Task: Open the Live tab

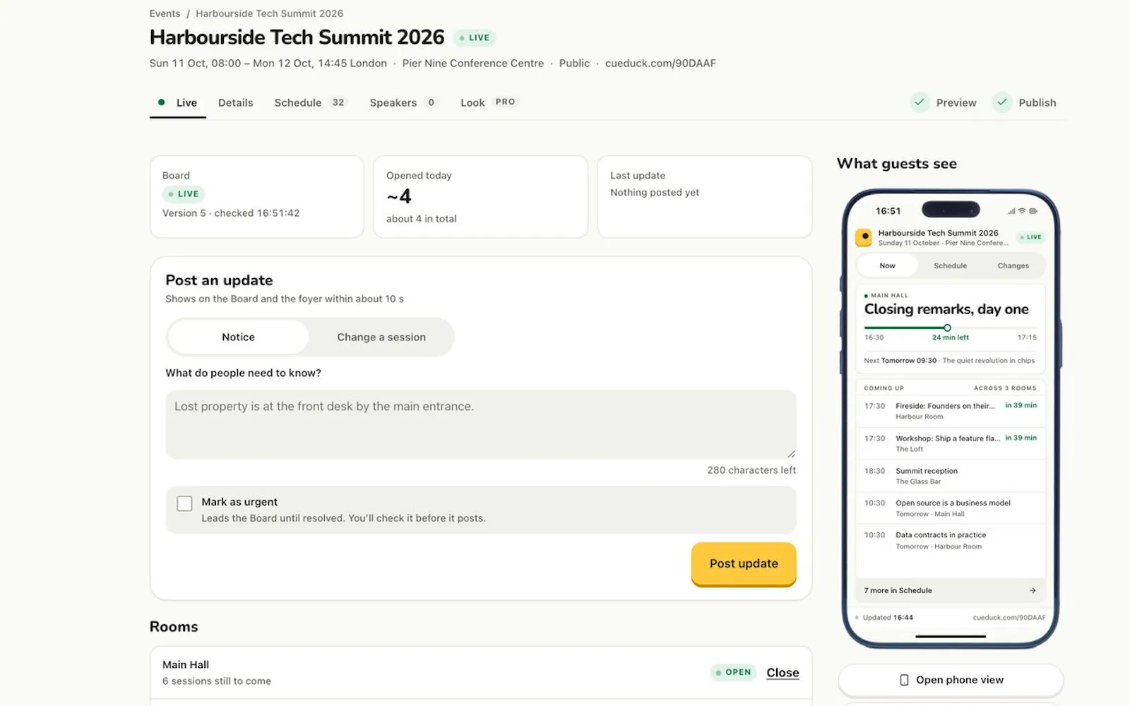Action: (178, 103)
